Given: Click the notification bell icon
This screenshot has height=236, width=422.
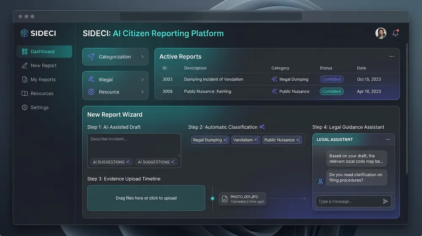Looking at the screenshot, I should [395, 33].
